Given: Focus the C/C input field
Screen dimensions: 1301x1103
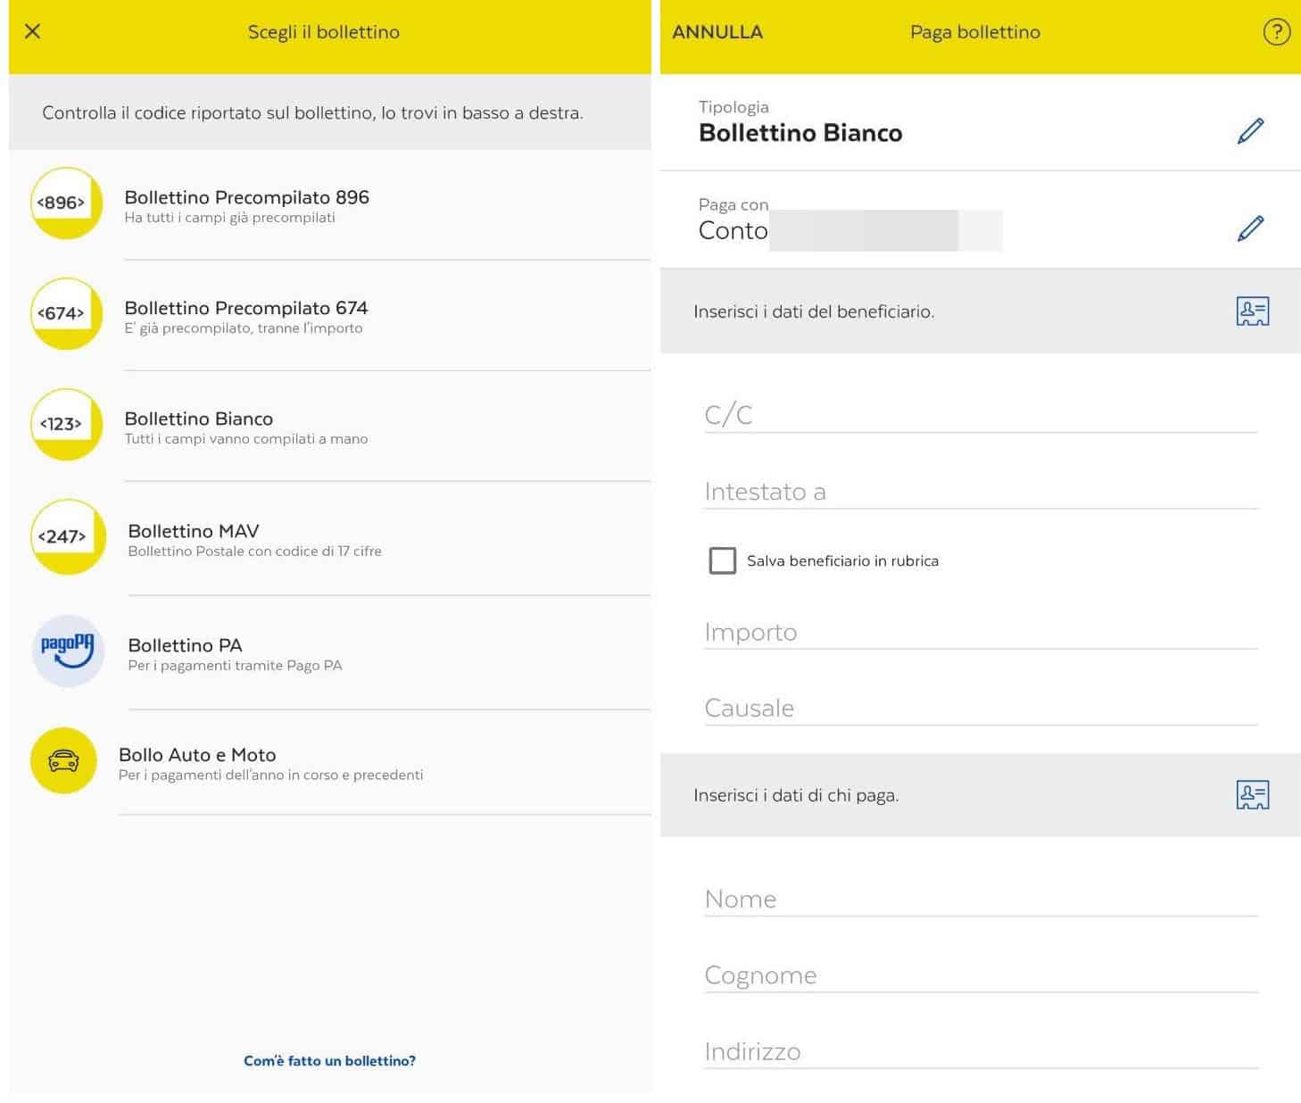Looking at the screenshot, I should [981, 414].
